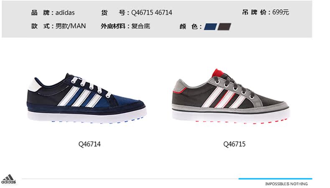Click the blue accent line in footer
This screenshot has width=330, height=188.
[x=275, y=179]
